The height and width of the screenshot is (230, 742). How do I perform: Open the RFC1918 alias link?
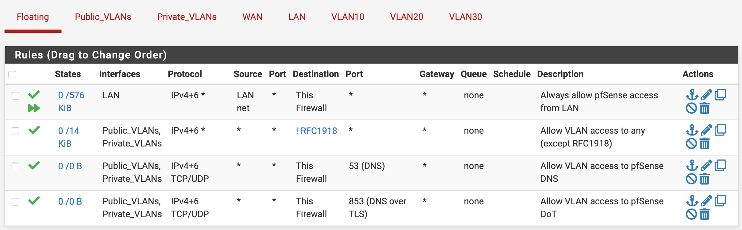click(x=316, y=131)
